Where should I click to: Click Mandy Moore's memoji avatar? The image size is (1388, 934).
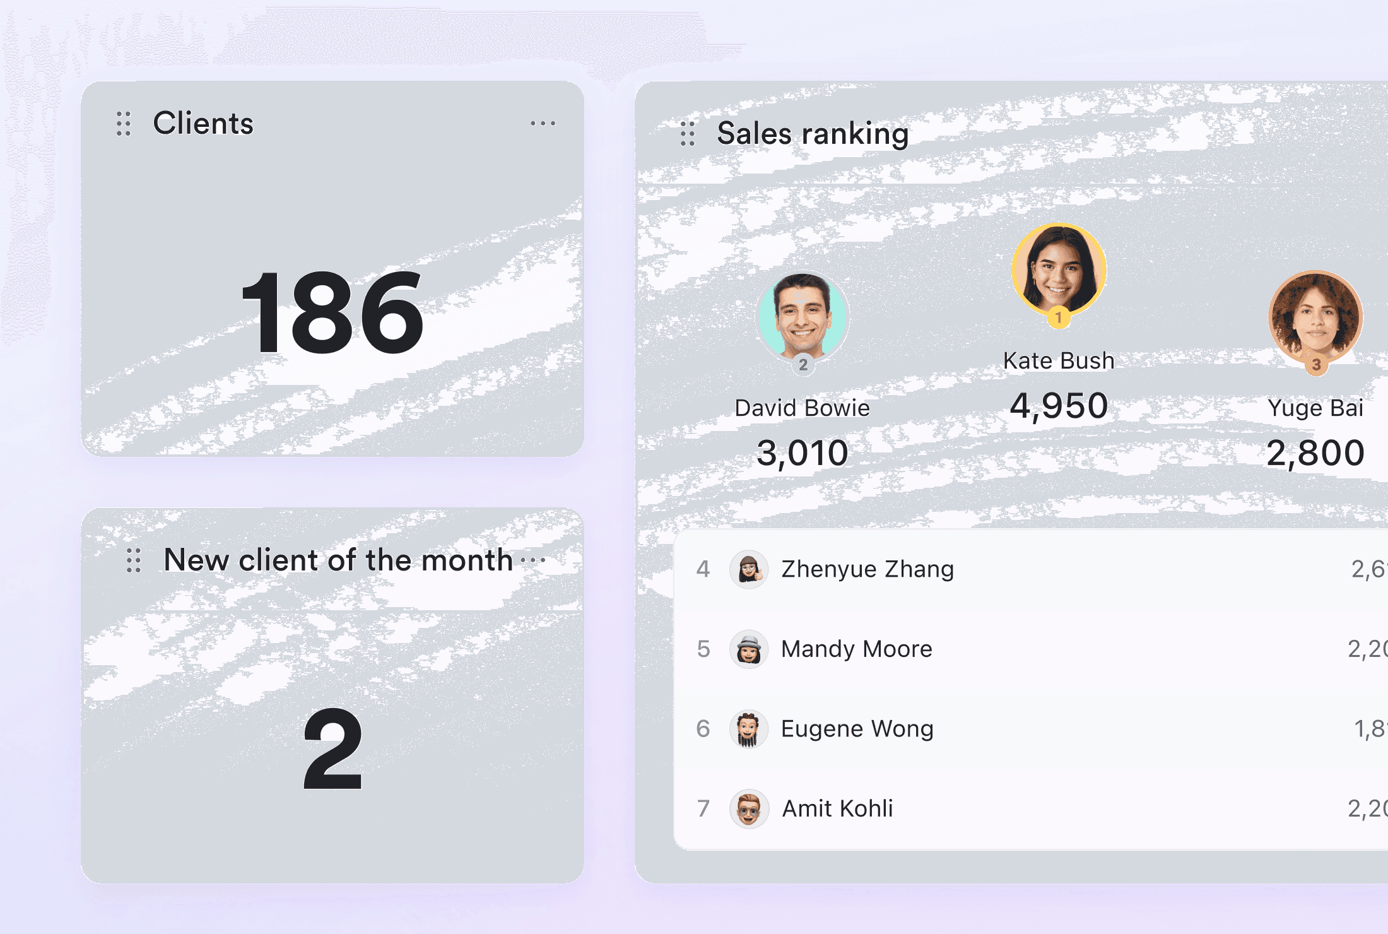(749, 649)
